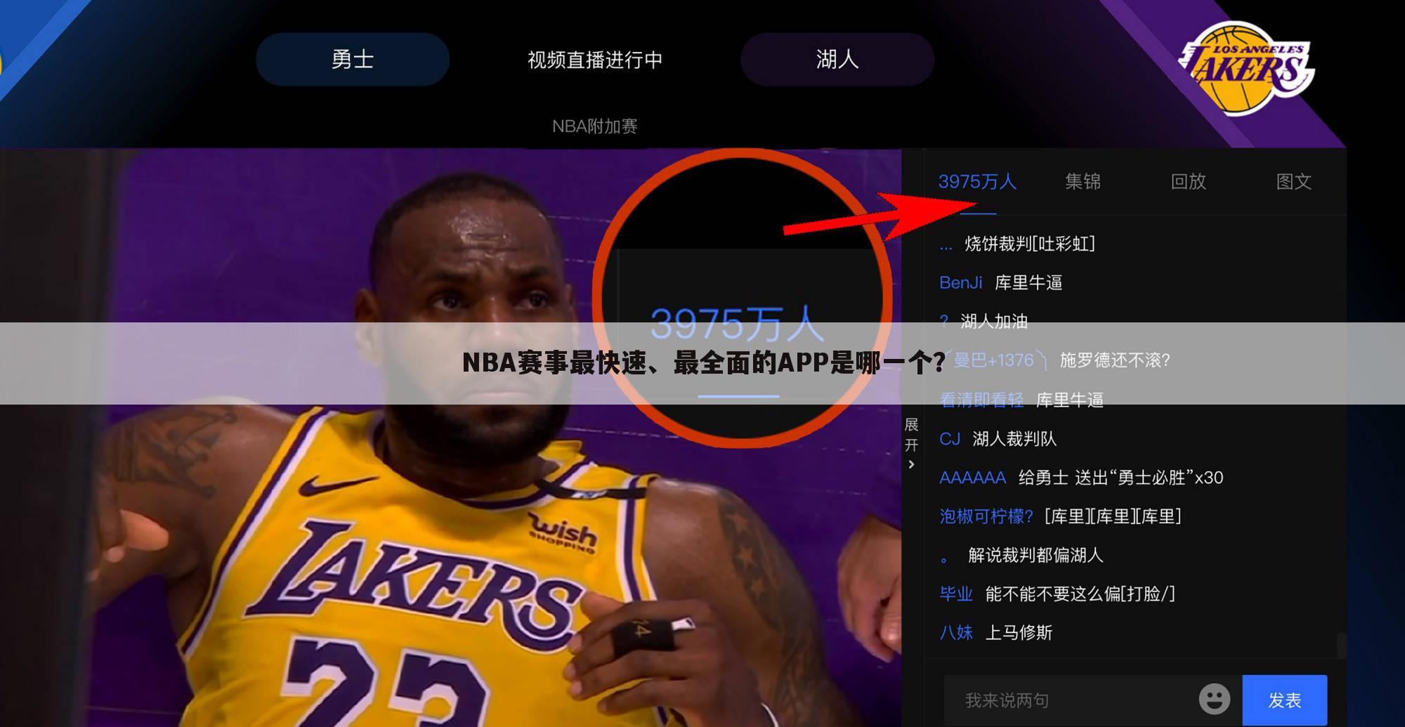Select the 勇士 team button
This screenshot has width=1405, height=727.
click(x=353, y=59)
